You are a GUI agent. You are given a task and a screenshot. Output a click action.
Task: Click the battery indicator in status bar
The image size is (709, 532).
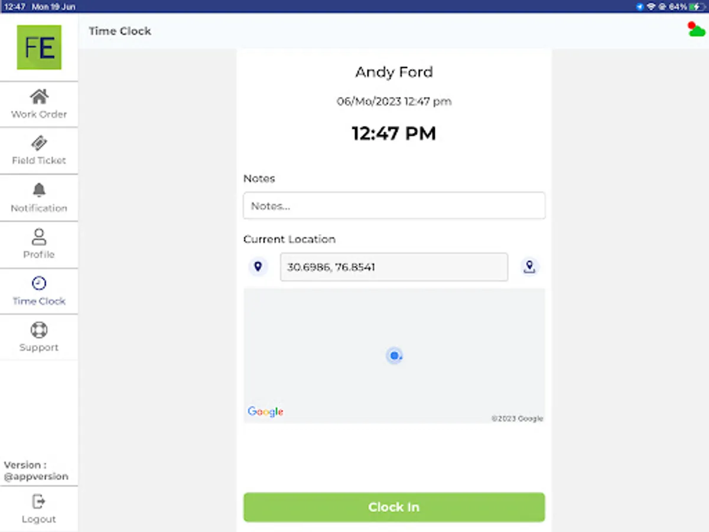697,7
